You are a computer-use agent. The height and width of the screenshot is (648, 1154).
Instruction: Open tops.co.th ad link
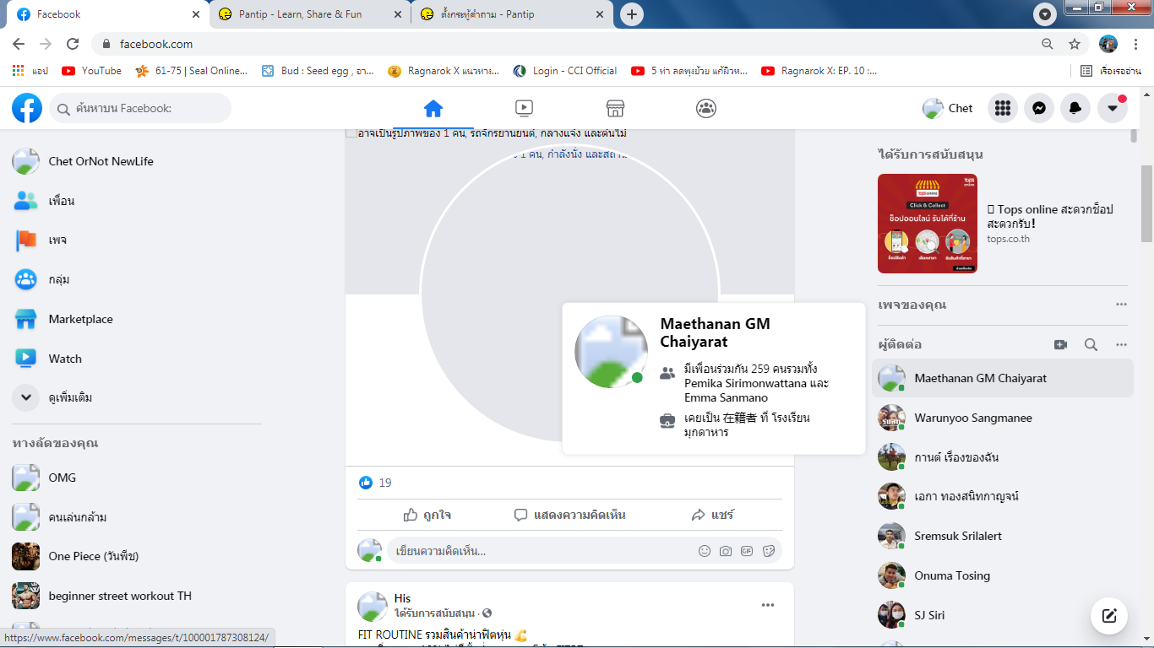[1009, 239]
